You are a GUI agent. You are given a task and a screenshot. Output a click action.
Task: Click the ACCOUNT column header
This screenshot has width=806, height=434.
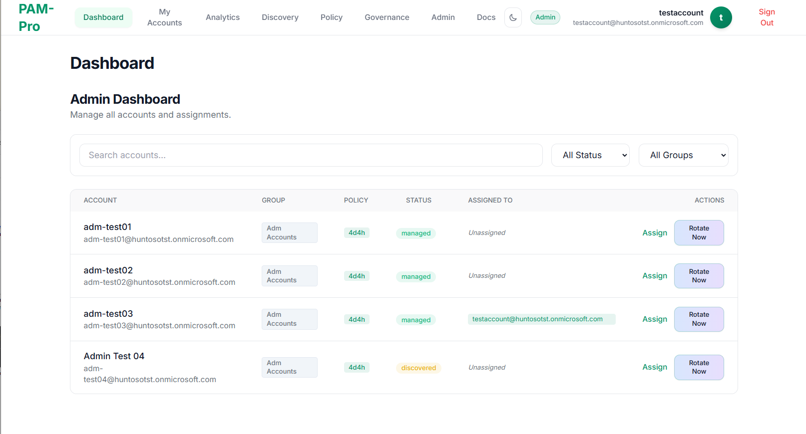100,201
